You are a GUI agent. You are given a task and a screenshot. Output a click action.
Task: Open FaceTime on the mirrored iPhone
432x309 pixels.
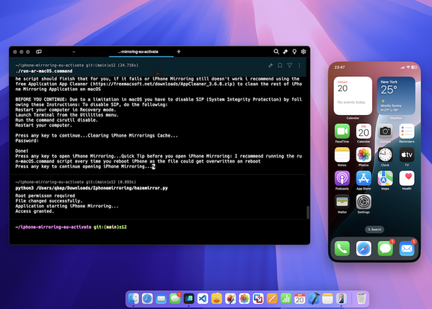point(342,131)
